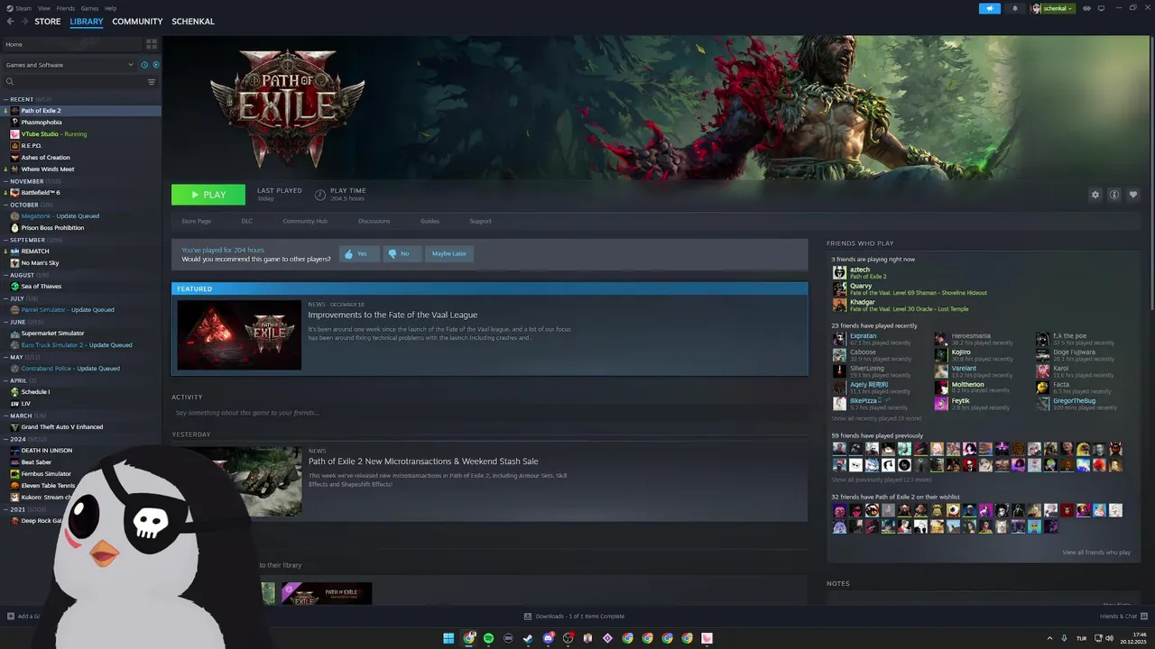Select Sea of Thieves in library
This screenshot has width=1155, height=649.
coord(42,287)
